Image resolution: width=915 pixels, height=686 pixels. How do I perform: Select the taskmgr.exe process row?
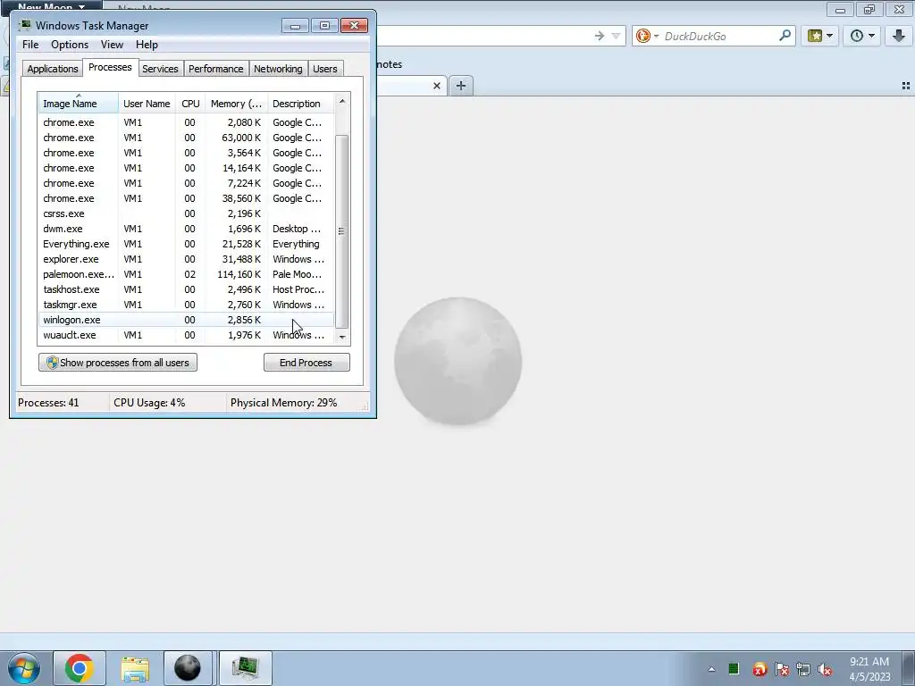[x=186, y=305]
